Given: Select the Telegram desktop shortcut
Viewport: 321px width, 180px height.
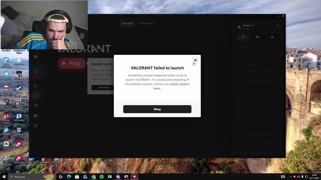Looking at the screenshot, I should click(6, 131).
